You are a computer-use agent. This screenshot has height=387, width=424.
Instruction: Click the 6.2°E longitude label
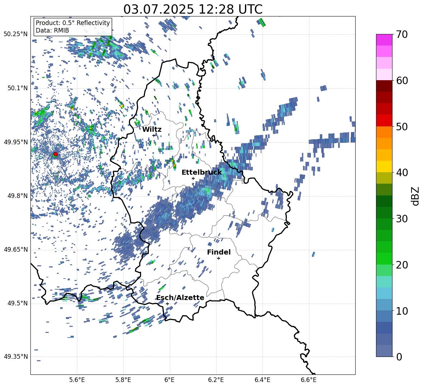[216, 380]
